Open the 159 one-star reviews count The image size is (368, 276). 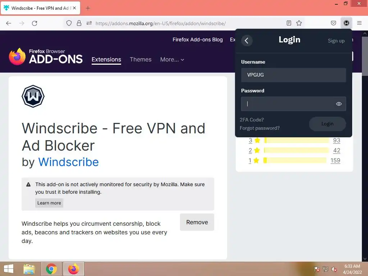pos(335,161)
